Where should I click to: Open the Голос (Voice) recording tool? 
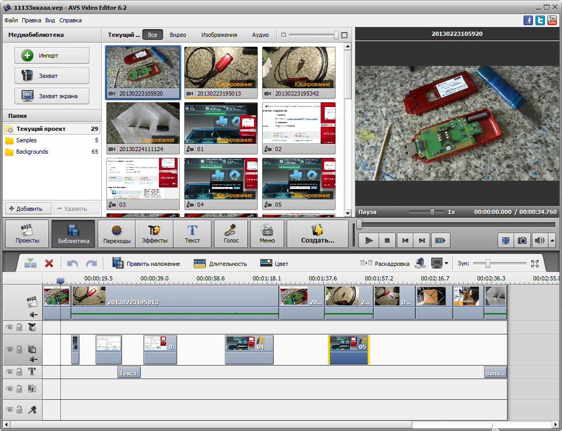click(231, 234)
